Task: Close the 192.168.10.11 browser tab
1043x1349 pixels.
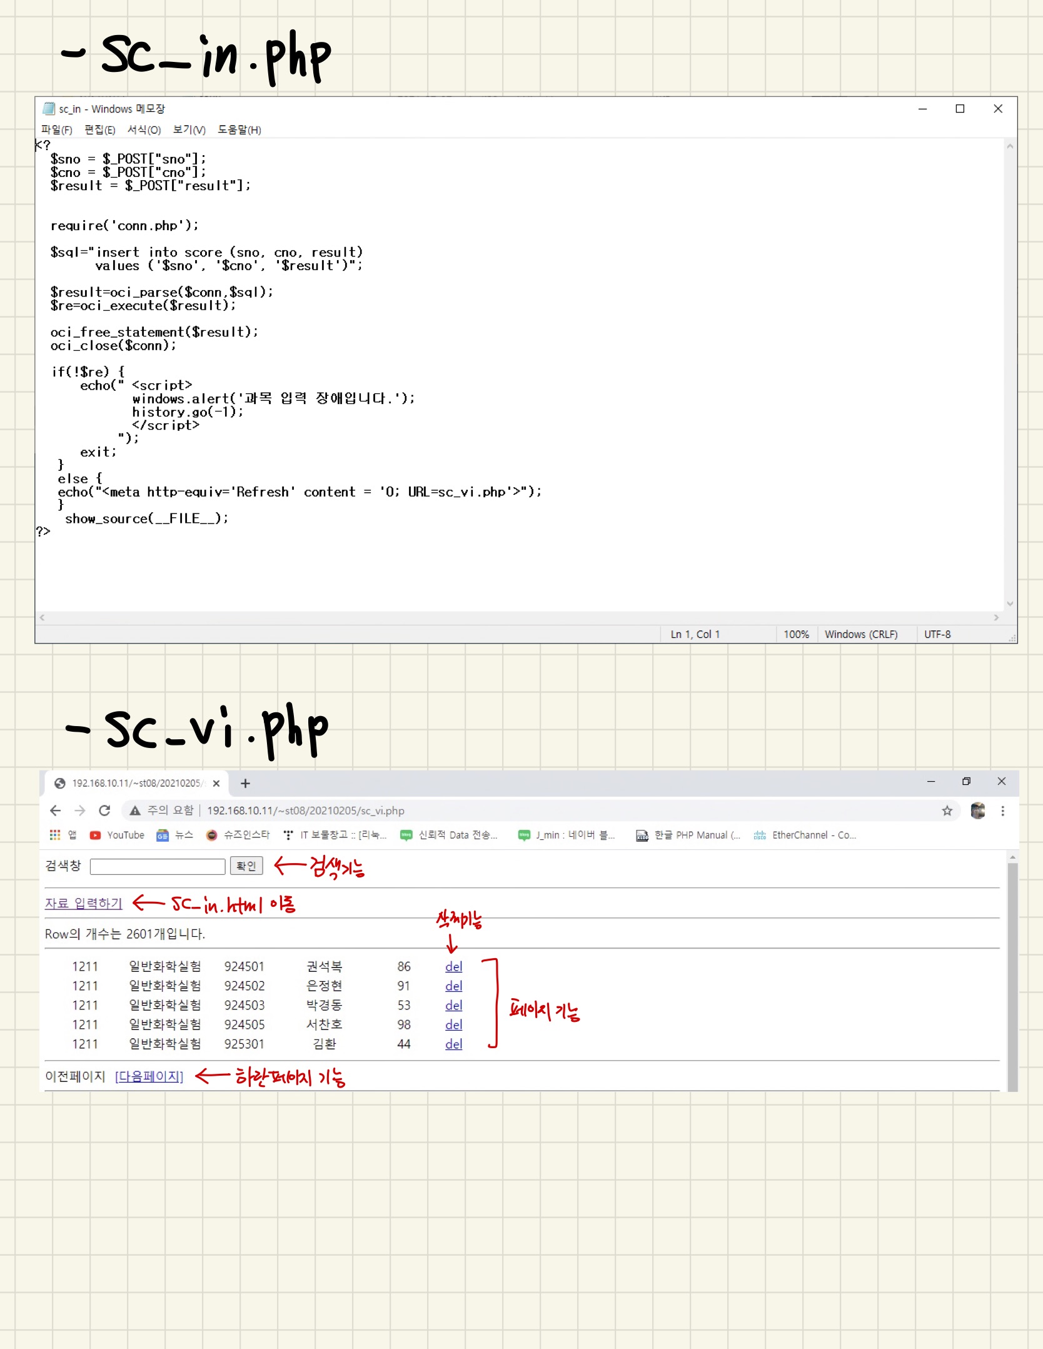Action: coord(216,783)
